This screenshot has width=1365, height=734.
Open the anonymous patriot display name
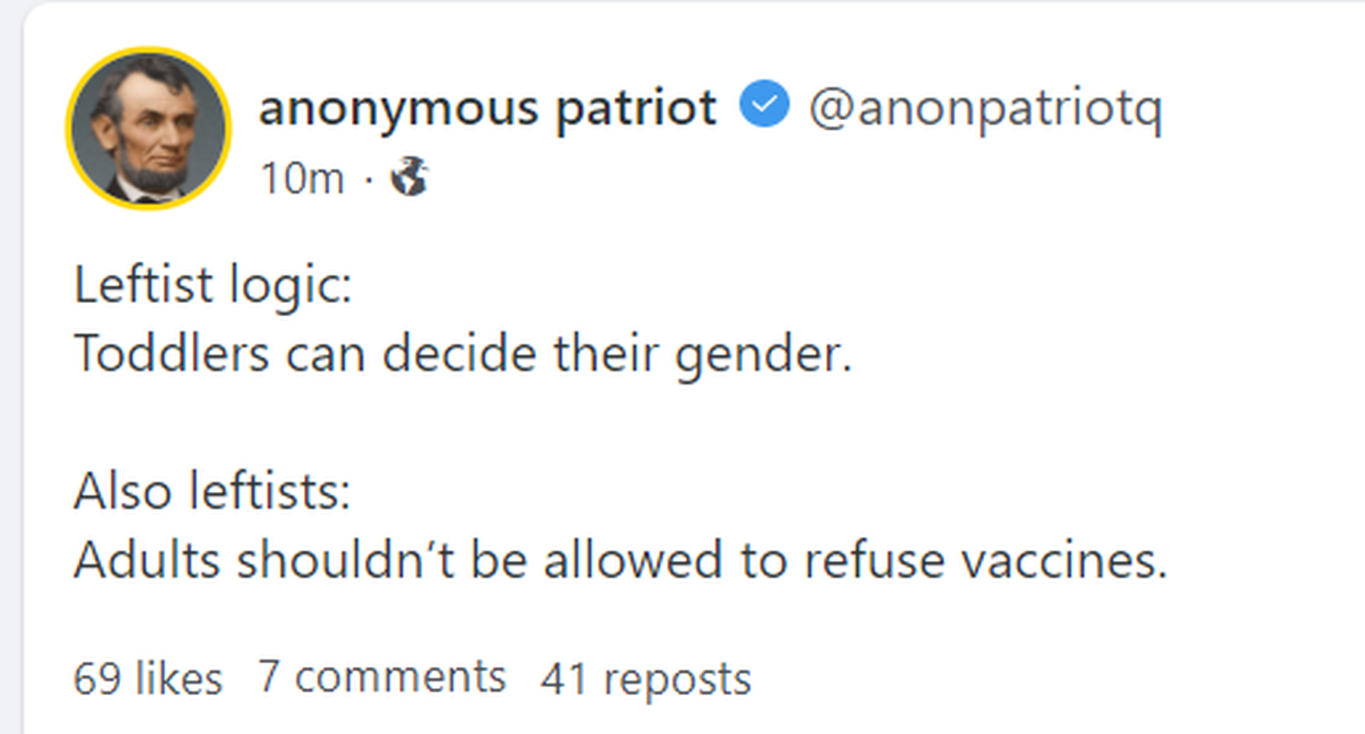pos(487,107)
